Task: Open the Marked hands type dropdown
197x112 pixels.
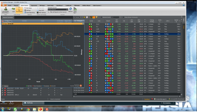Action: pos(116,17)
